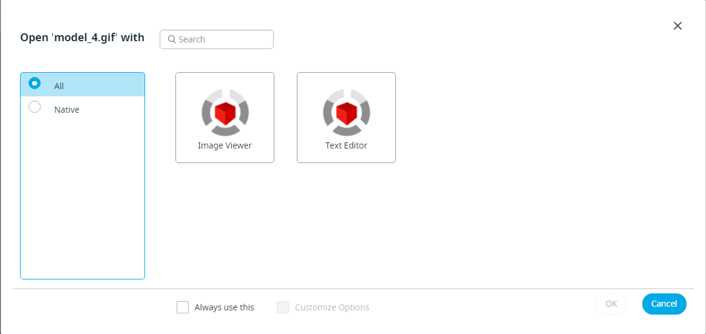
Task: Dismiss the dialog with the Cancel button
Action: pos(664,304)
